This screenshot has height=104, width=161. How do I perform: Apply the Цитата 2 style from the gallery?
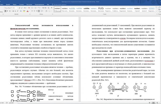coord(144,9)
